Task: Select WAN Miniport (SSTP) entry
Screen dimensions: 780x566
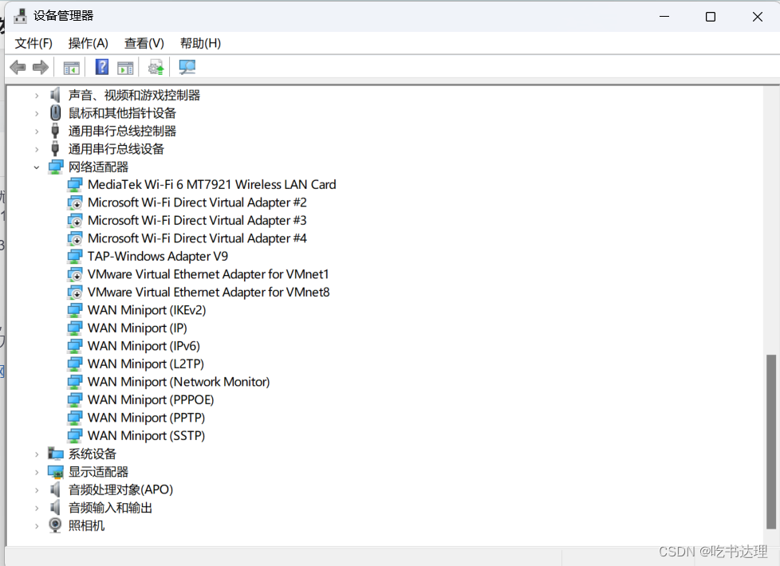Action: tap(146, 435)
